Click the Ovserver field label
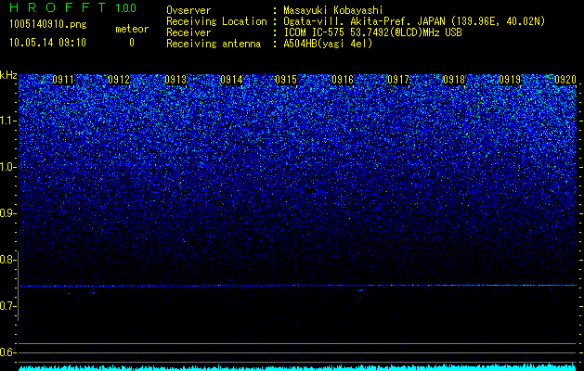This screenshot has height=371, width=584. pos(188,10)
